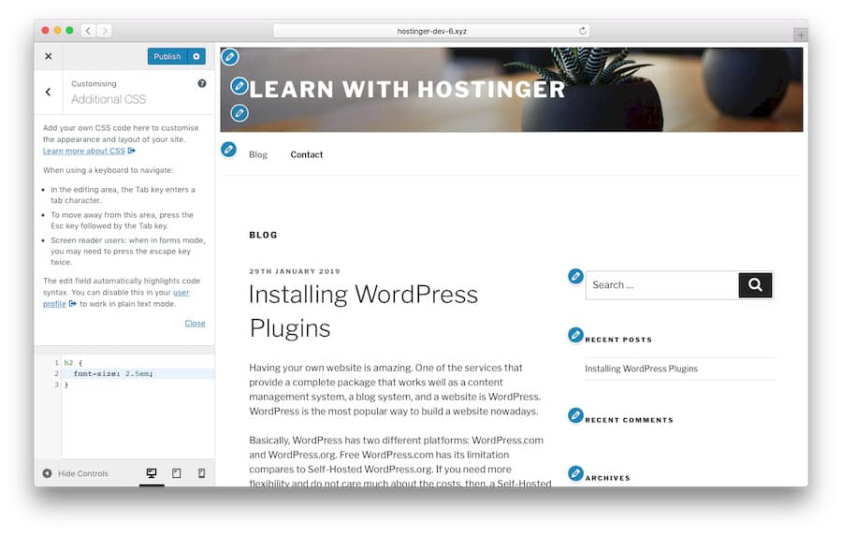Viewport: 842px width, 535px height.
Task: Close the CSS help text
Action: click(x=195, y=323)
